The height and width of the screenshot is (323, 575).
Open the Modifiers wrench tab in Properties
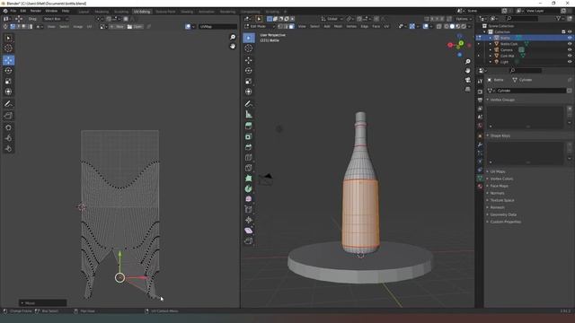[x=480, y=144]
